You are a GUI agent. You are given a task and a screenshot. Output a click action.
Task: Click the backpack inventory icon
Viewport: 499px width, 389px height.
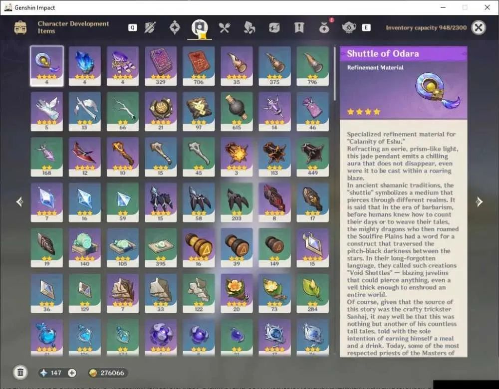click(x=20, y=27)
